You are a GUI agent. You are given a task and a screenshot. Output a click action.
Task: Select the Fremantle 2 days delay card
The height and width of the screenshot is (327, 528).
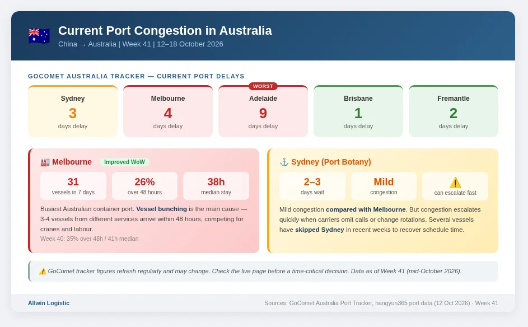453,111
